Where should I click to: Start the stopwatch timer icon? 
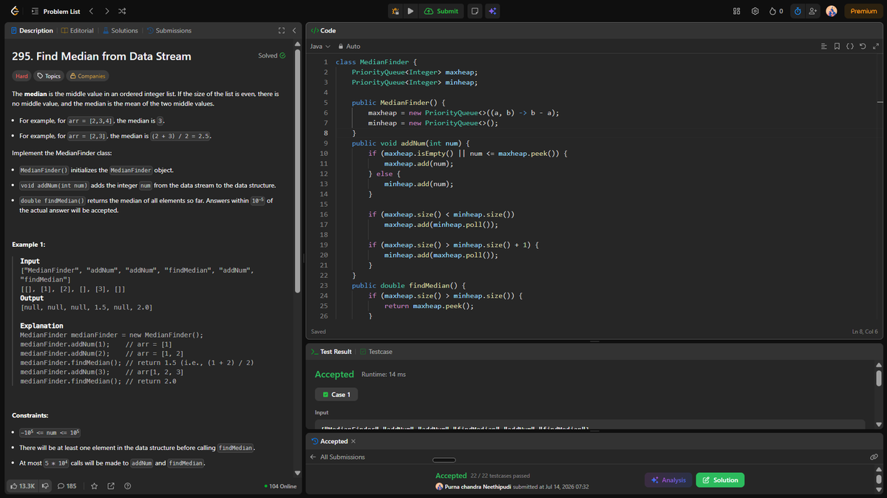798,11
